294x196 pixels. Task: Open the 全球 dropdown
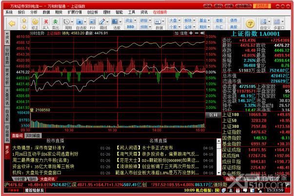coord(190,27)
